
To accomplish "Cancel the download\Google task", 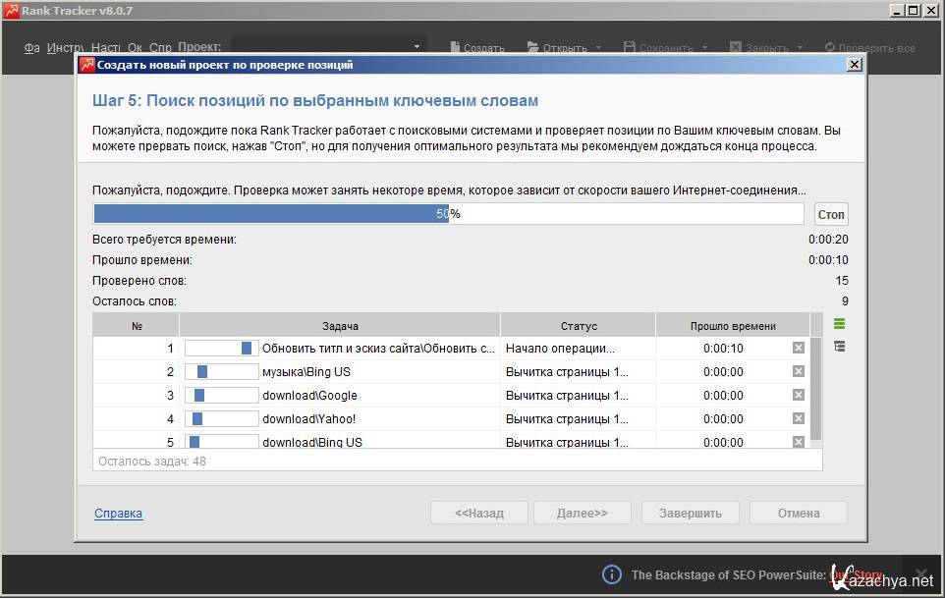I will click(x=798, y=396).
